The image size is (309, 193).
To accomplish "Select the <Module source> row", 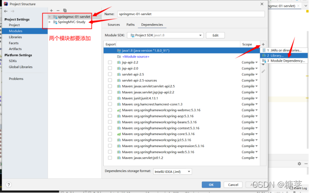I will tap(182, 57).
